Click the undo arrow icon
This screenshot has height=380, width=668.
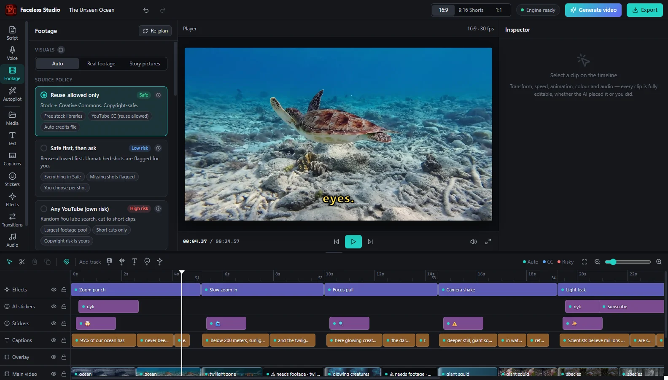click(146, 10)
